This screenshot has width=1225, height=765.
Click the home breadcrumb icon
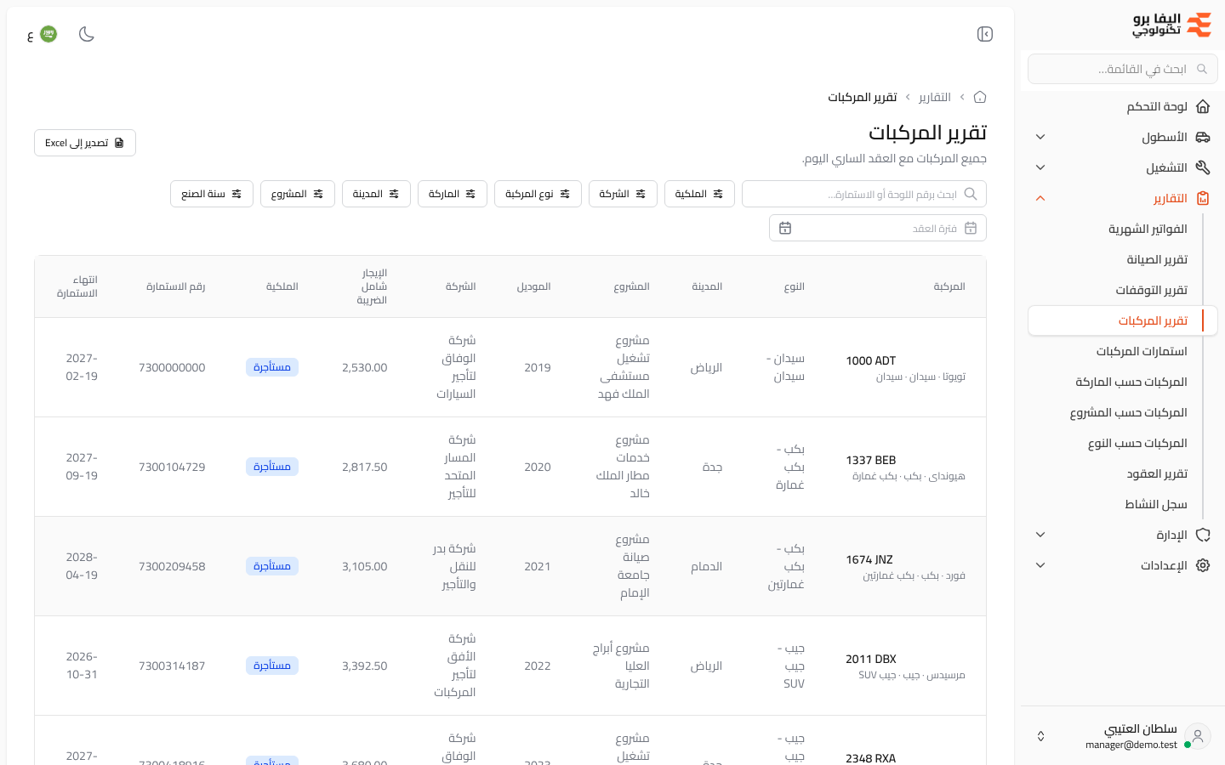coord(980,97)
